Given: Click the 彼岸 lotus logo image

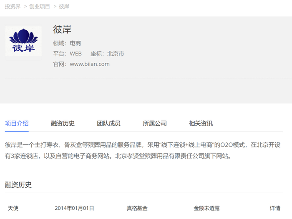Looking at the screenshot, I should click(23, 41).
